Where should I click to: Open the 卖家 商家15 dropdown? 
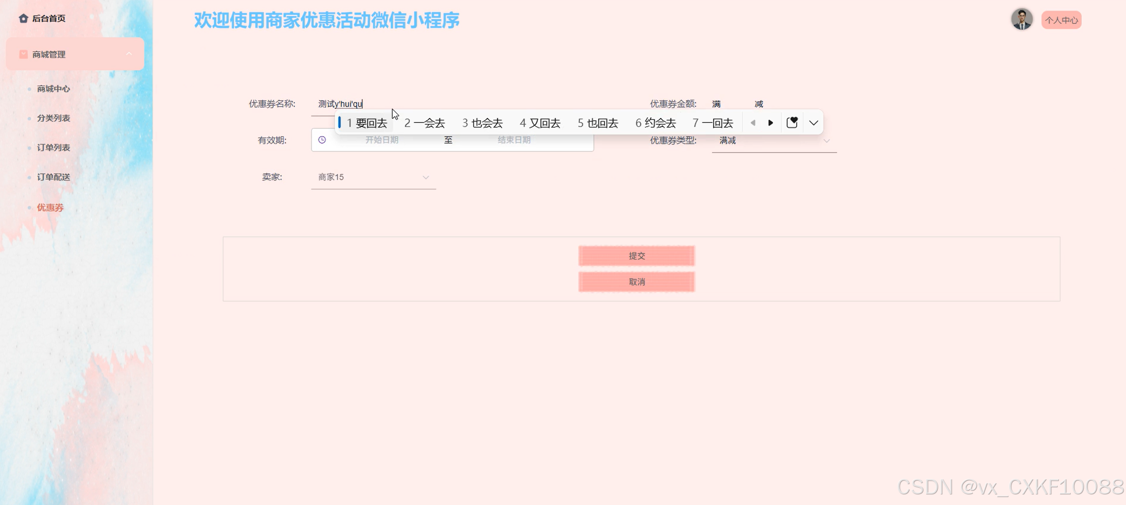coord(373,177)
